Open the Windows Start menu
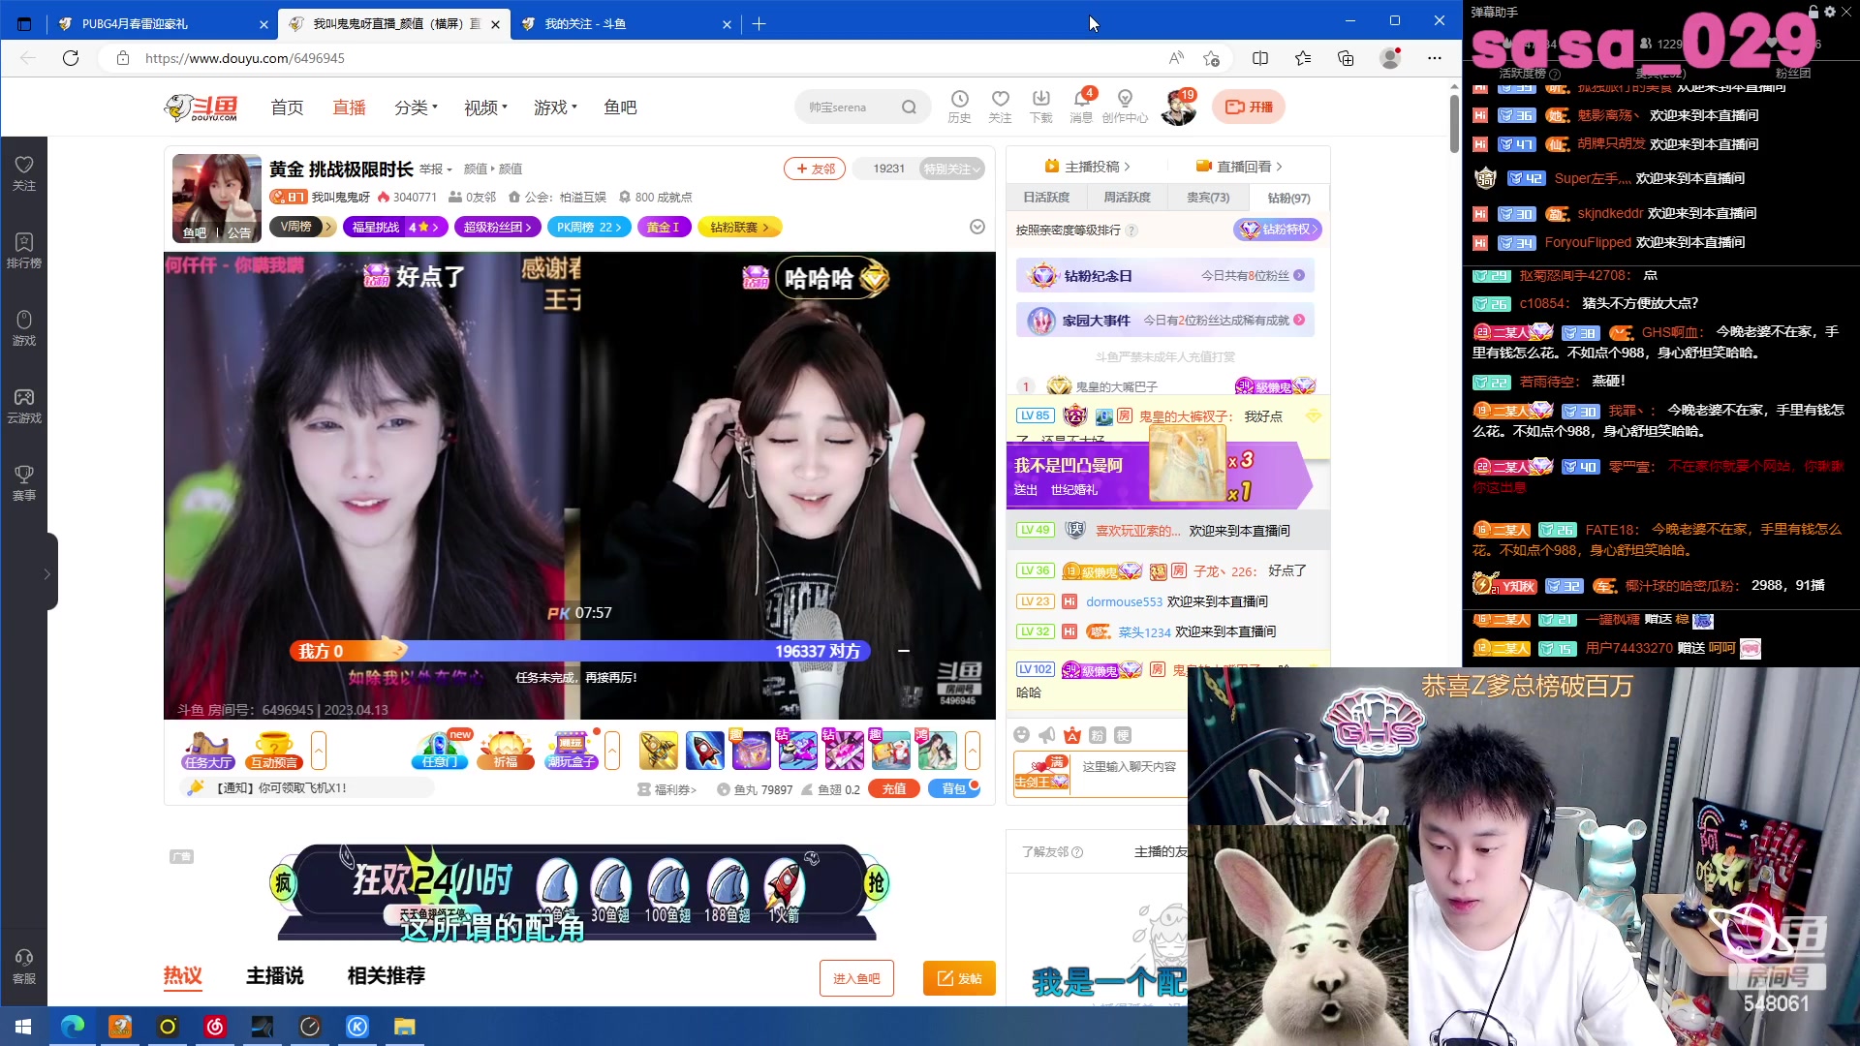 (x=23, y=1027)
